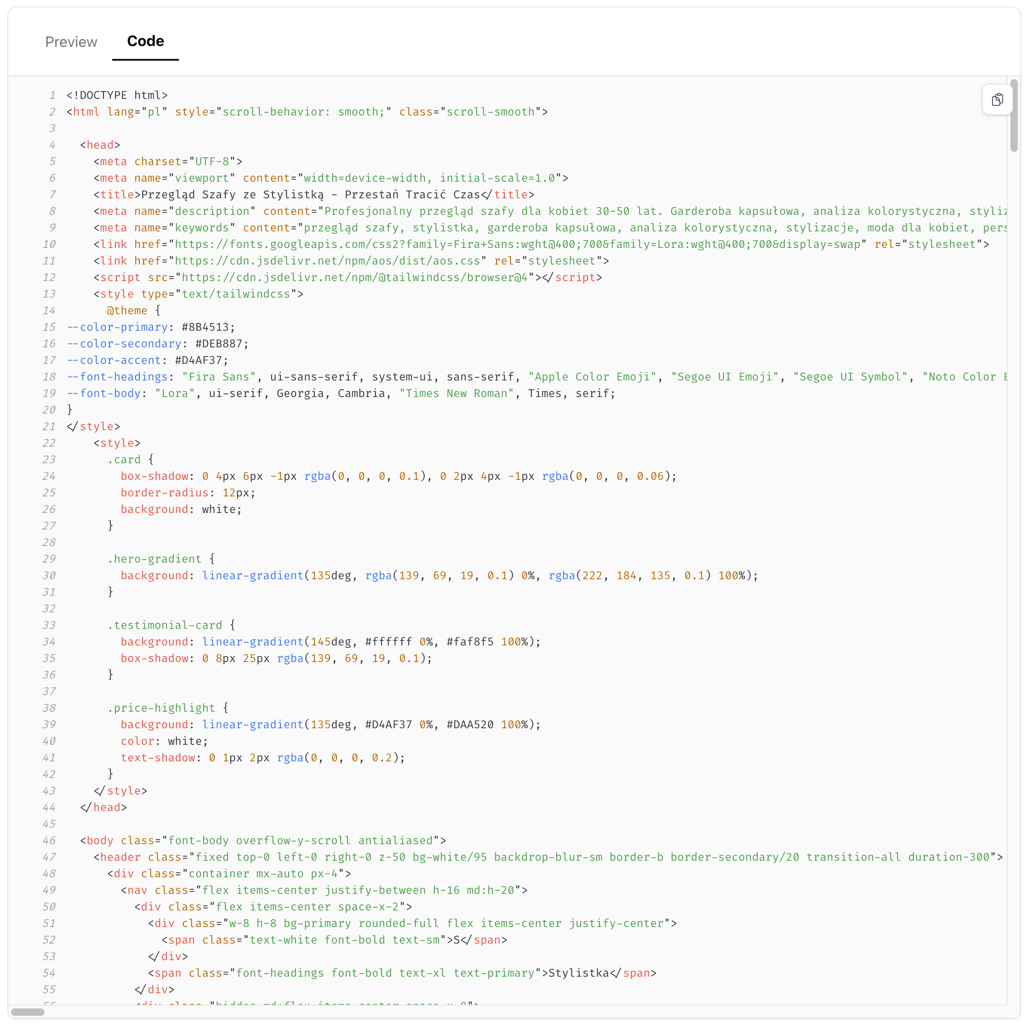Click the copy code clipboard icon

pyautogui.click(x=997, y=99)
